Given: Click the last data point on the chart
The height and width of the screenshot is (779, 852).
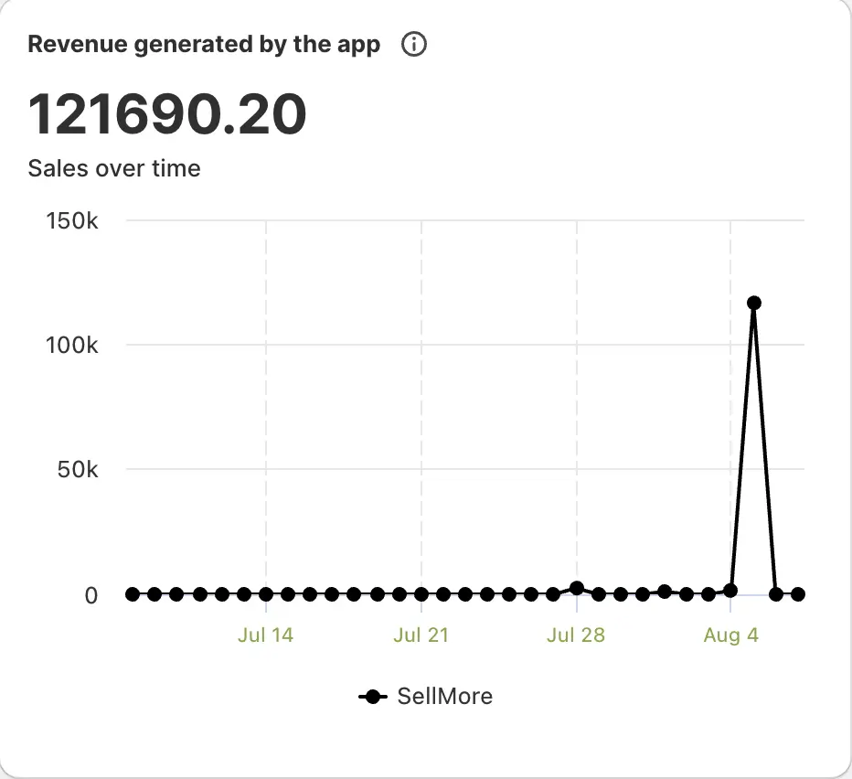Looking at the screenshot, I should pos(798,594).
